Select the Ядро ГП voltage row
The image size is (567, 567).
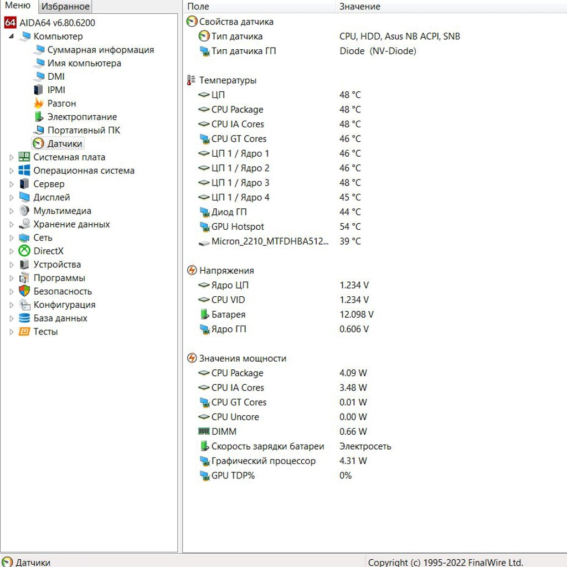(x=375, y=329)
